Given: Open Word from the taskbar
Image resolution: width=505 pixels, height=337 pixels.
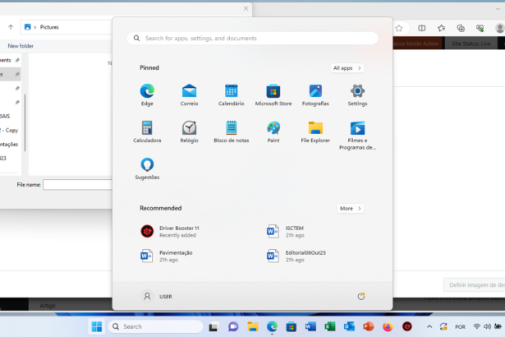Looking at the screenshot, I should (310, 326).
